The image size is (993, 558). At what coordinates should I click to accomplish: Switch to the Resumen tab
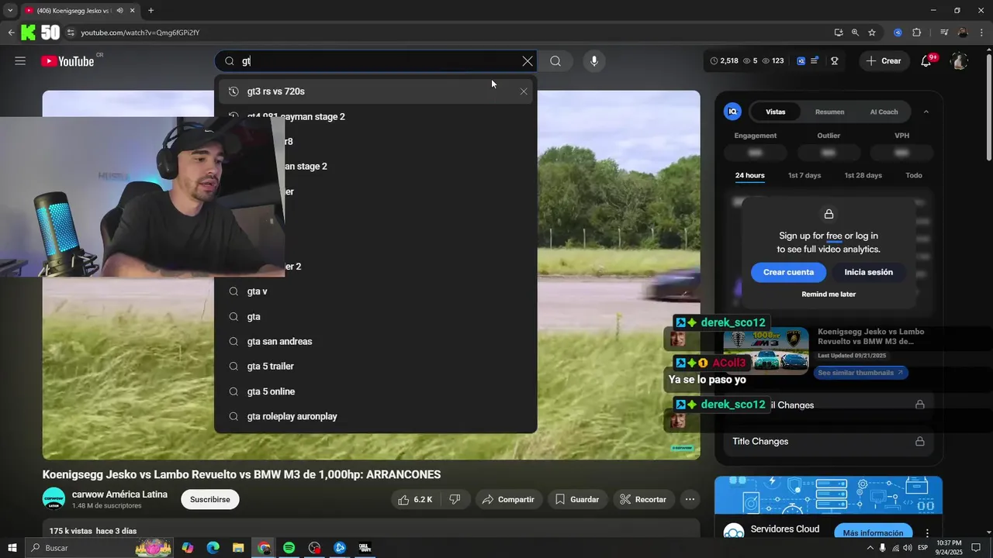point(829,112)
